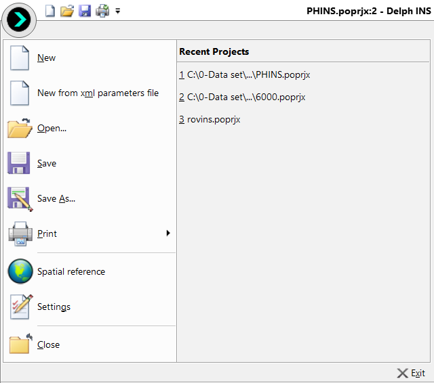The image size is (434, 383).
Task: Click the round application menu button
Action: click(20, 21)
